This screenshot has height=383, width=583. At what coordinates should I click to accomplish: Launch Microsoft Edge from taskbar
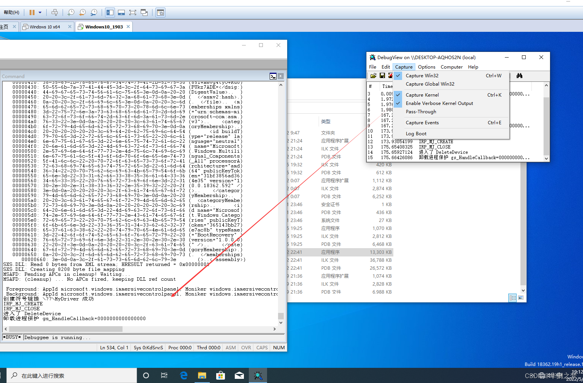pos(184,375)
